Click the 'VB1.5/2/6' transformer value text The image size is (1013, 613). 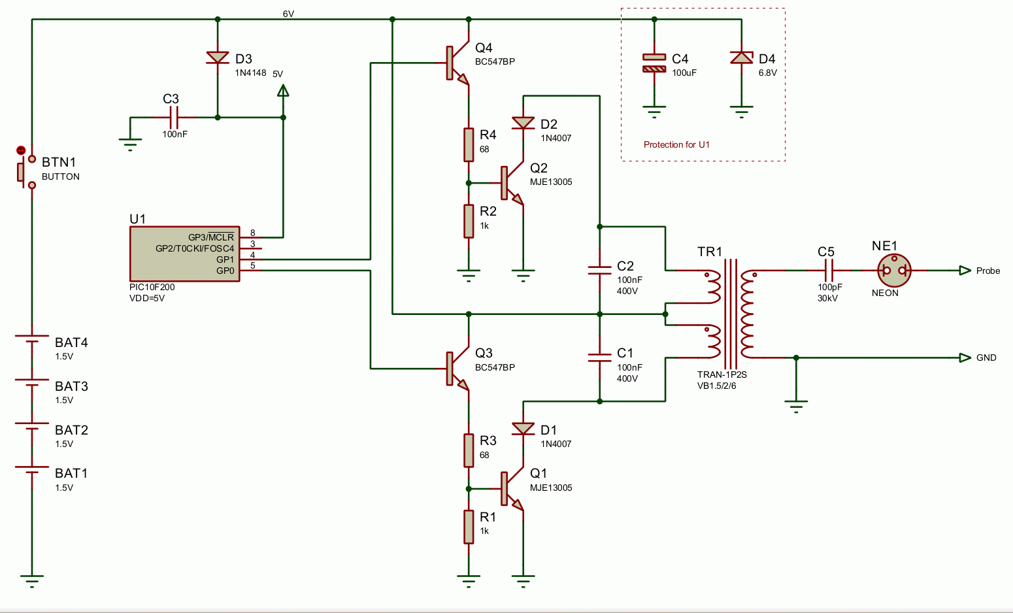(716, 386)
